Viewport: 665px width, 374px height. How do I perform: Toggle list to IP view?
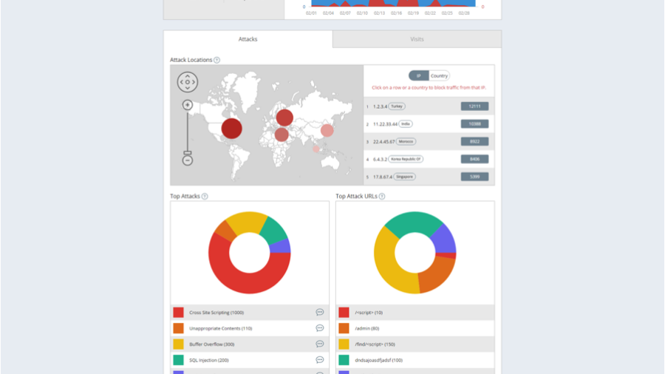[419, 76]
